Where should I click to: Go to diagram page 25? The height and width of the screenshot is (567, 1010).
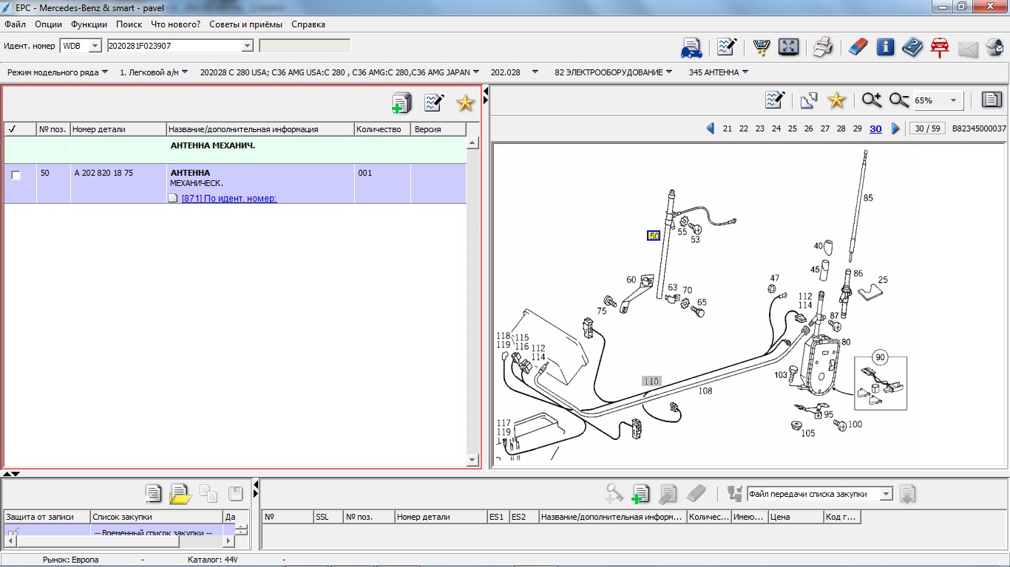pyautogui.click(x=793, y=128)
